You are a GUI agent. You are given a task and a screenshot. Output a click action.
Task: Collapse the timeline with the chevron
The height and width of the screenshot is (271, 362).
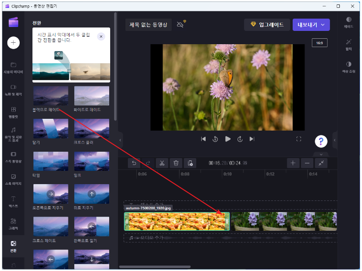point(321,154)
